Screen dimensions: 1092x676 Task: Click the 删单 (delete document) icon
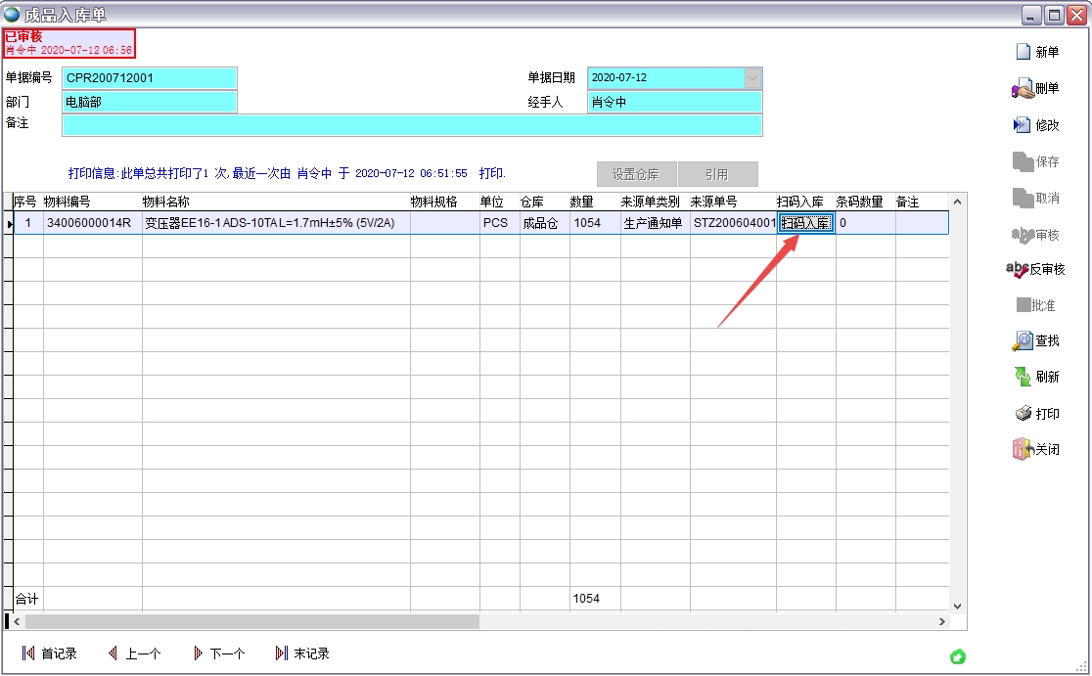(x=1023, y=89)
